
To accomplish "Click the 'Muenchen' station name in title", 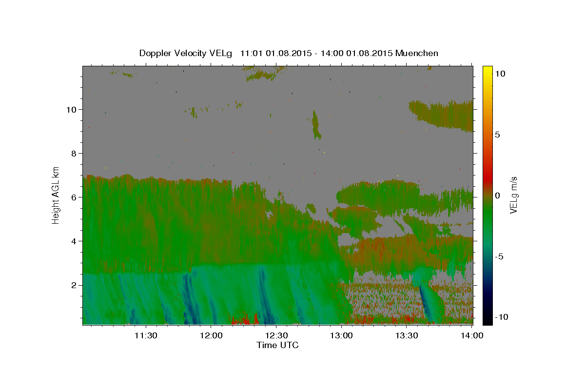I will [x=417, y=53].
